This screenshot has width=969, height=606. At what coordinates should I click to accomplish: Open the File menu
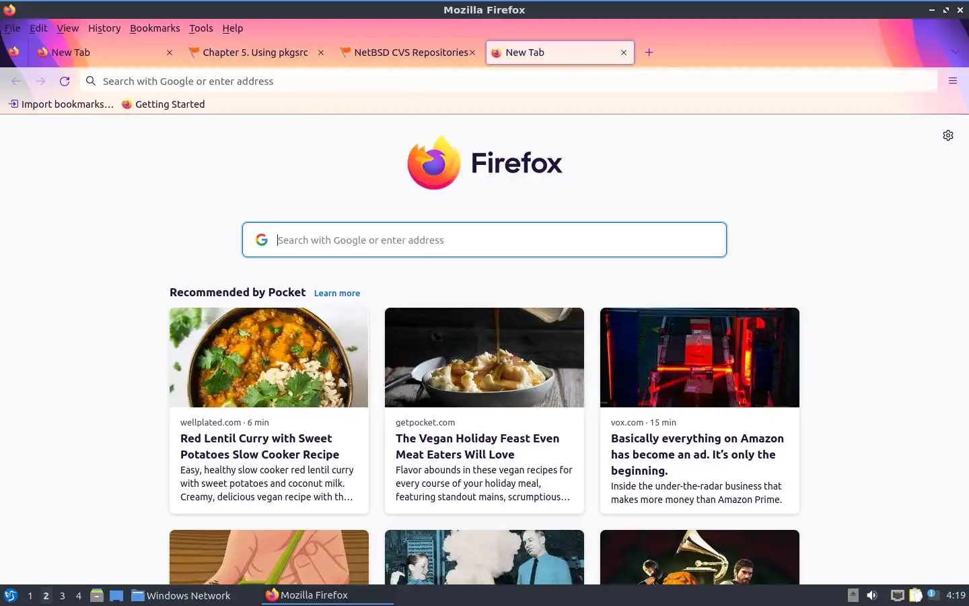coord(12,28)
